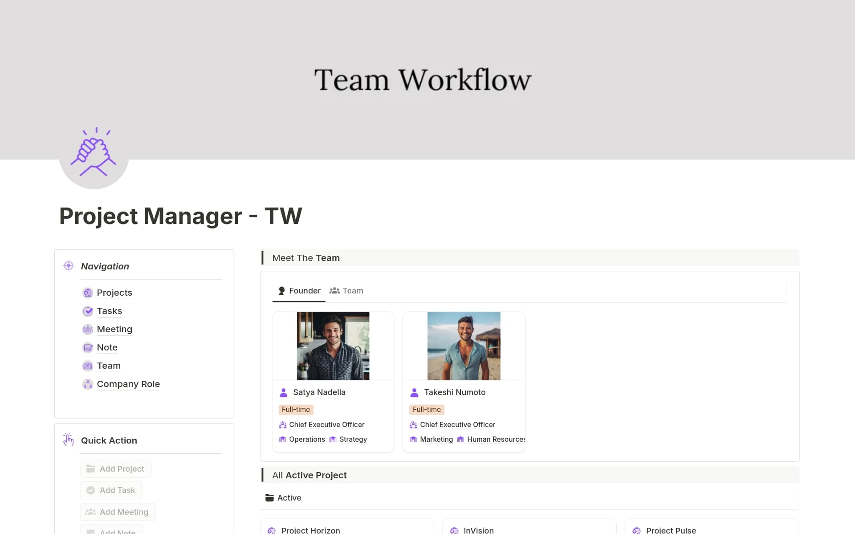The width and height of the screenshot is (855, 534).
Task: Click the Tasks checkmark icon in sidebar
Action: point(88,311)
